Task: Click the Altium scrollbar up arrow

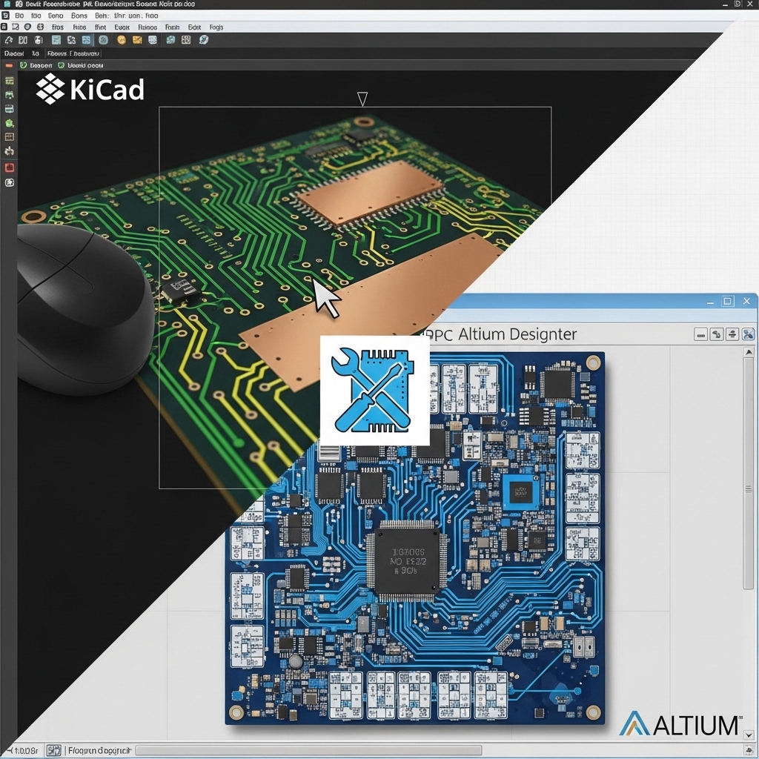Action: (749, 353)
